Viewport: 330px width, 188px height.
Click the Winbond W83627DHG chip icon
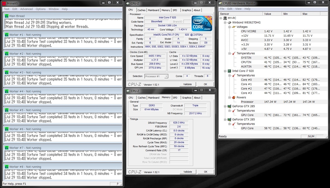(229, 22)
